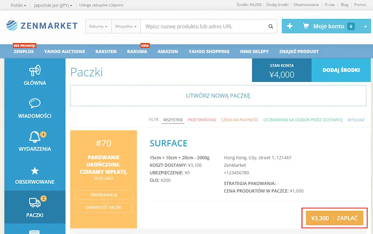Click the Dodaj środki top link
The image size is (373, 234).
click(x=277, y=4)
